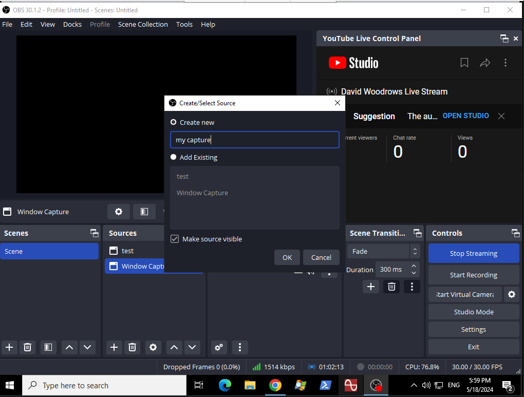Click the bookmark icon in YouTube Studio
Image resolution: width=524 pixels, height=397 pixels.
464,63
